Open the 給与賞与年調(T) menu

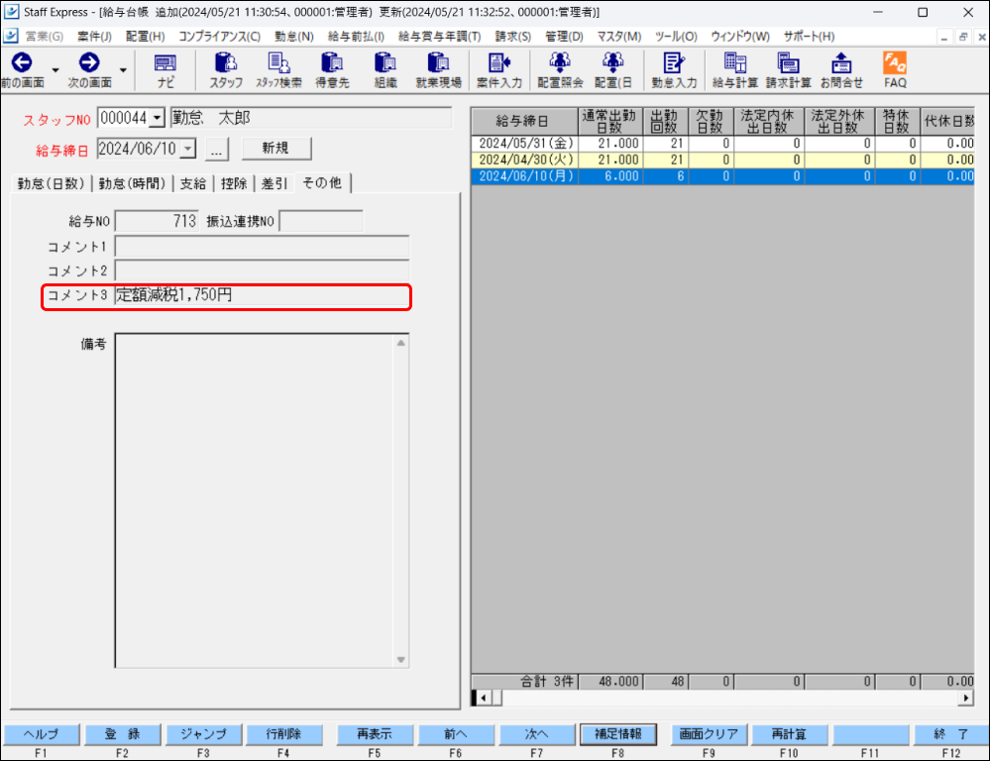pos(439,37)
